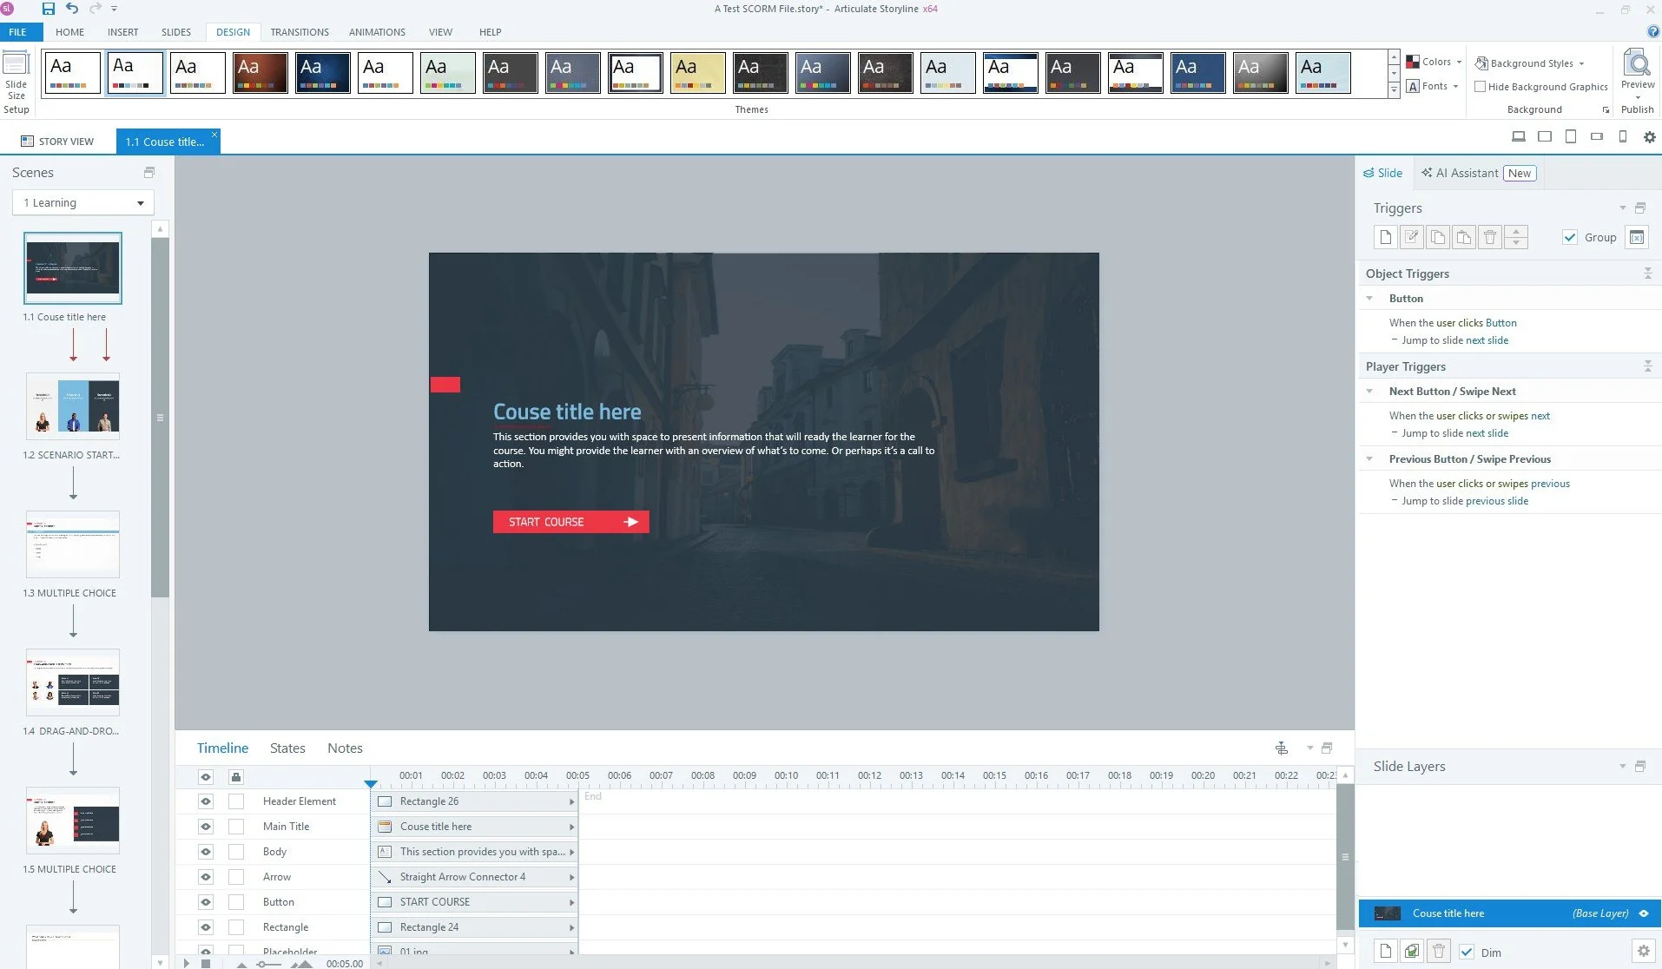Open the trigger edit wizard
The image size is (1662, 969).
[x=1412, y=237]
